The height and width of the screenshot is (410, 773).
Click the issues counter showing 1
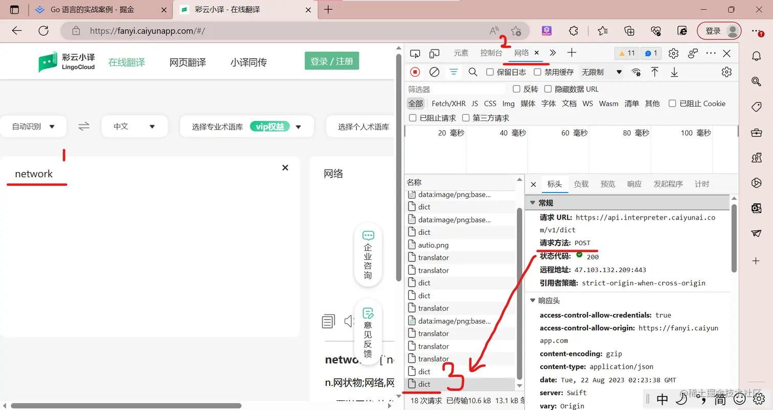[x=651, y=53]
